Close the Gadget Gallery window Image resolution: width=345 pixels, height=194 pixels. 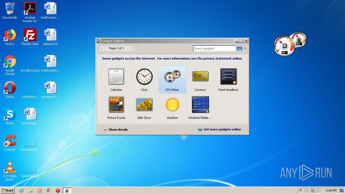coord(246,41)
